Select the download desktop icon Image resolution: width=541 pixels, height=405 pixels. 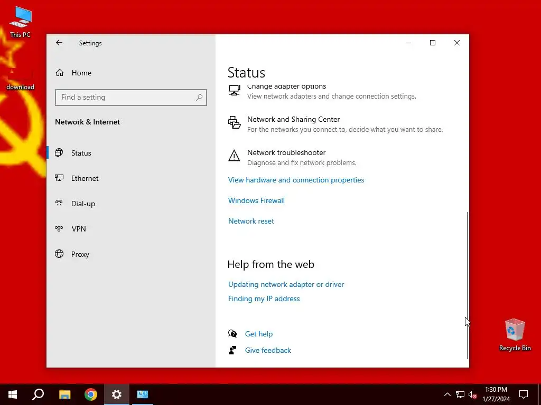click(x=21, y=79)
